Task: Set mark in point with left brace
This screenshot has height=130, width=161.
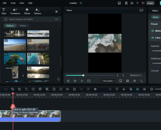Action: coord(118,75)
